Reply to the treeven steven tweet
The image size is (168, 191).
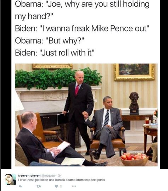21,186
